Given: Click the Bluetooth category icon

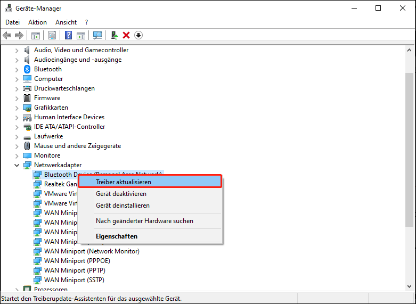Looking at the screenshot, I should (27, 69).
